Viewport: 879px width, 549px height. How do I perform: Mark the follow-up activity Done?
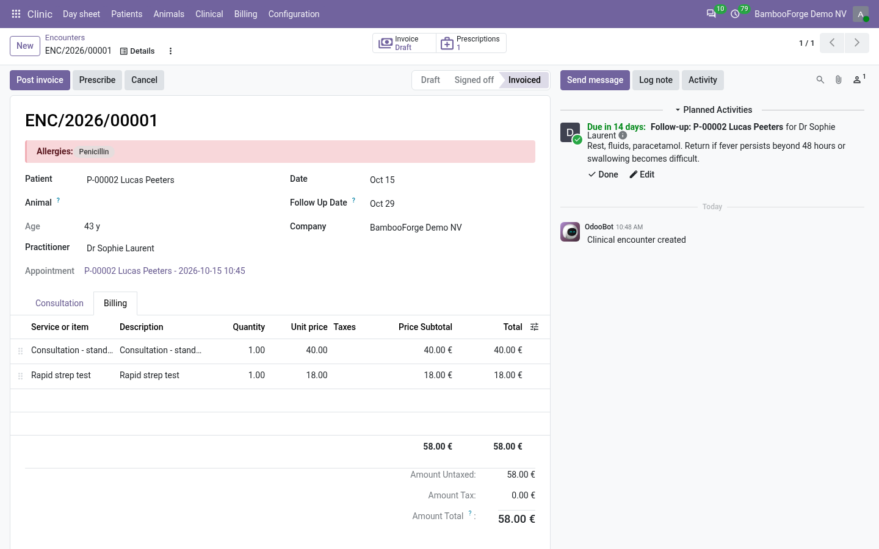tap(603, 174)
